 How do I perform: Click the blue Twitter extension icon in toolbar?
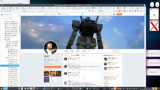(x=133, y=11)
